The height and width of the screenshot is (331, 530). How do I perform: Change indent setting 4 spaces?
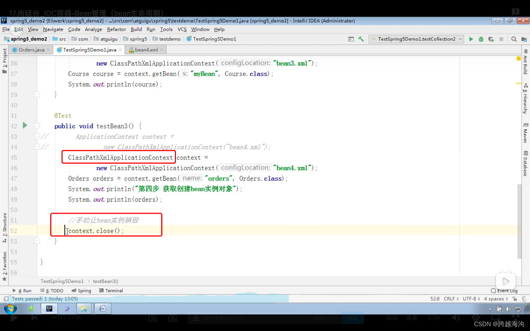point(496,299)
